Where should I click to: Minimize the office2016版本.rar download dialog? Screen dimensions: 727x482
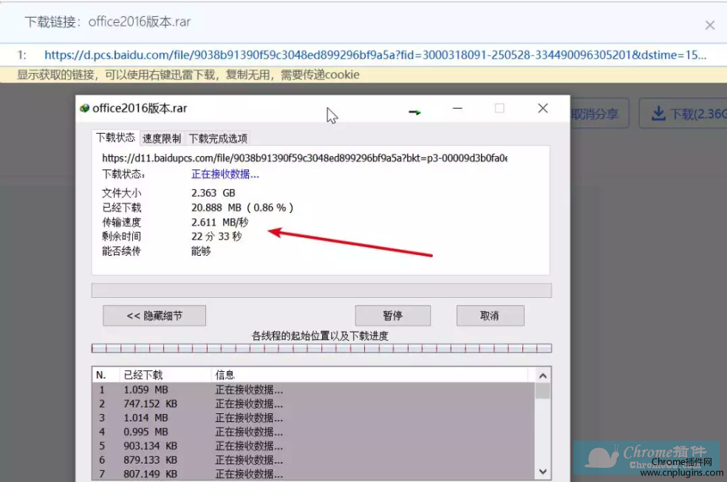[x=457, y=109]
